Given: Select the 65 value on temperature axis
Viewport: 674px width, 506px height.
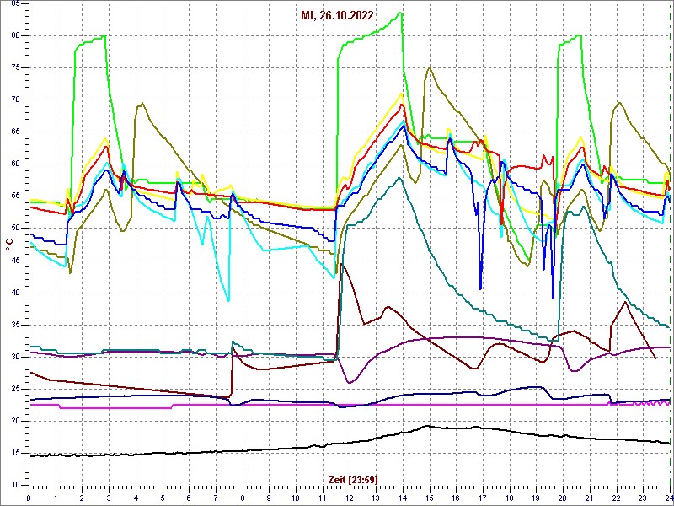Looking at the screenshot, I should (14, 132).
